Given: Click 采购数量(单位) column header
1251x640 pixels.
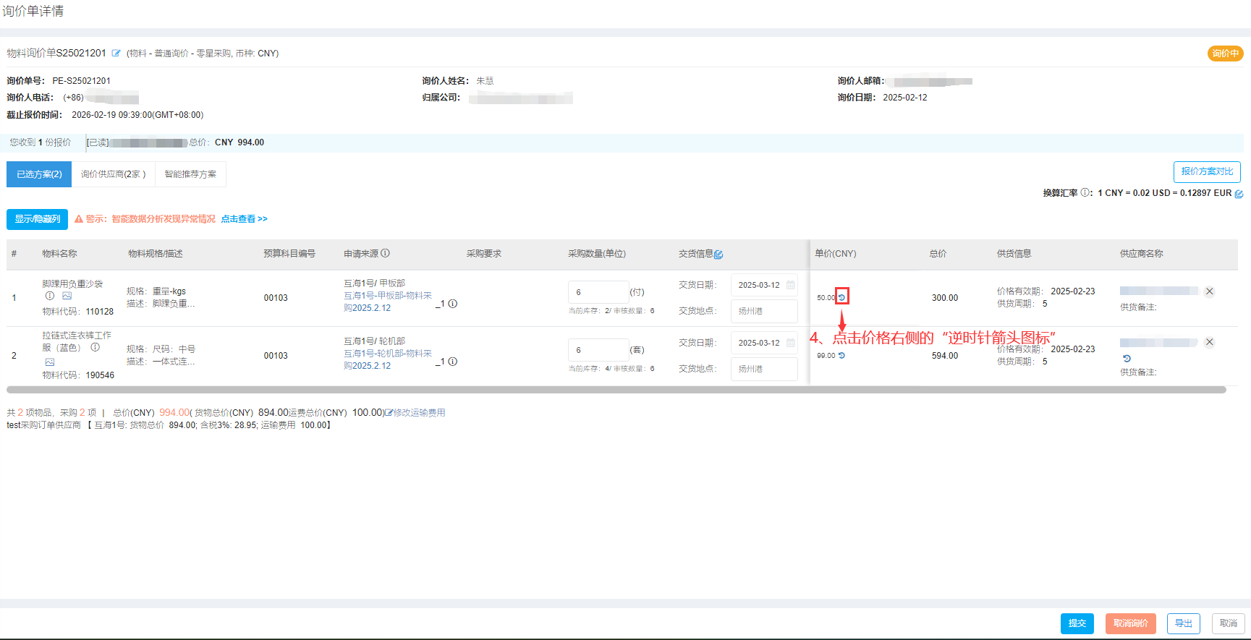Looking at the screenshot, I should point(597,254).
